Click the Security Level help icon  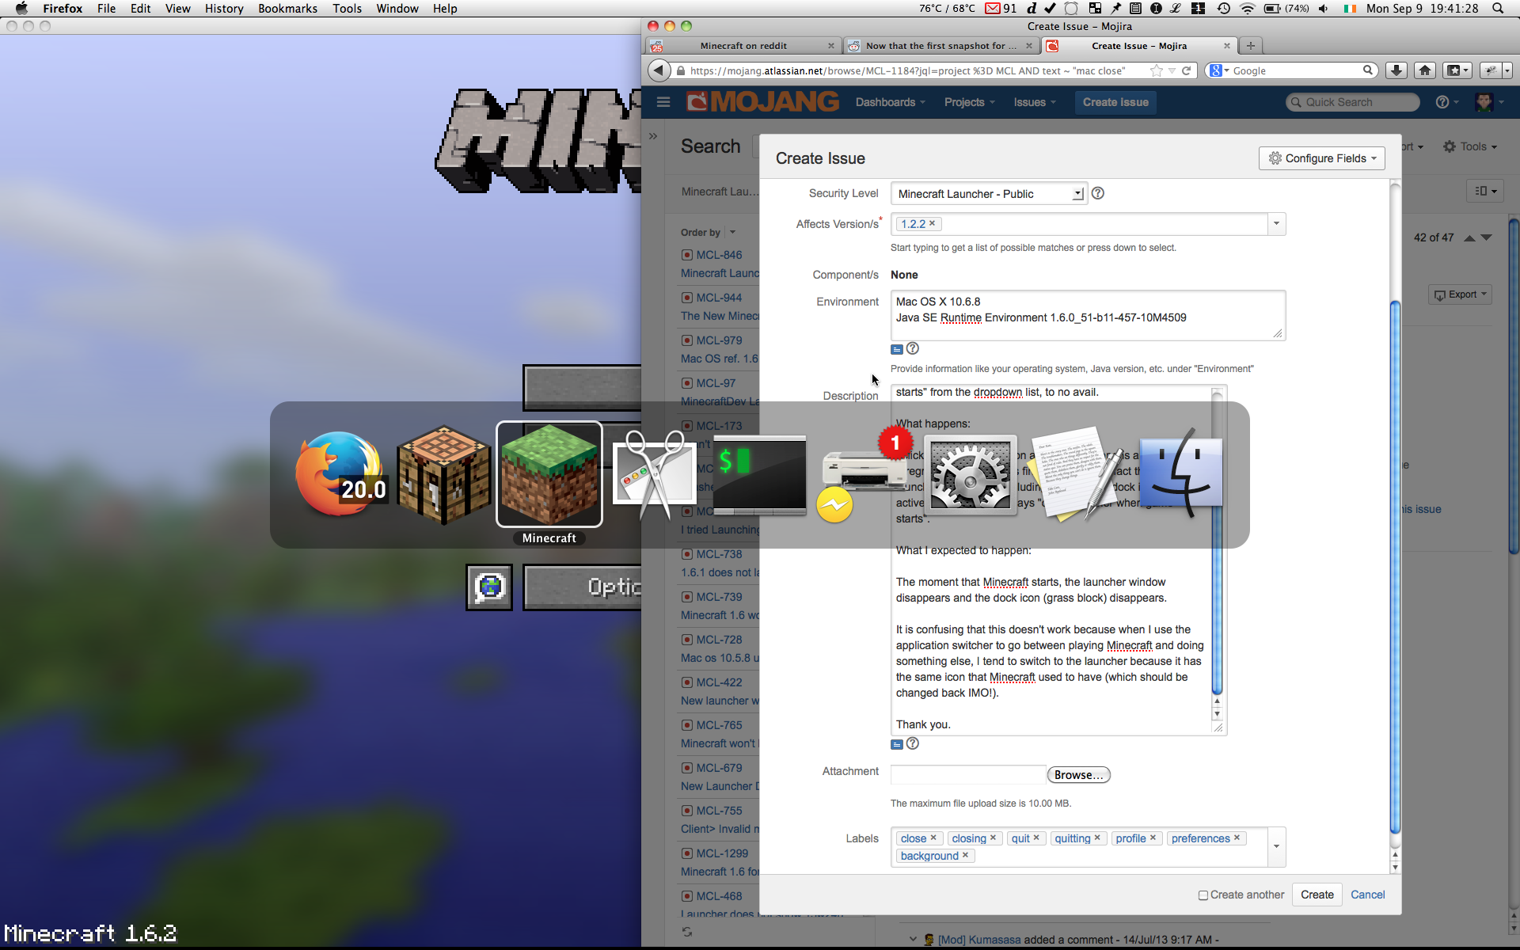[x=1097, y=193]
